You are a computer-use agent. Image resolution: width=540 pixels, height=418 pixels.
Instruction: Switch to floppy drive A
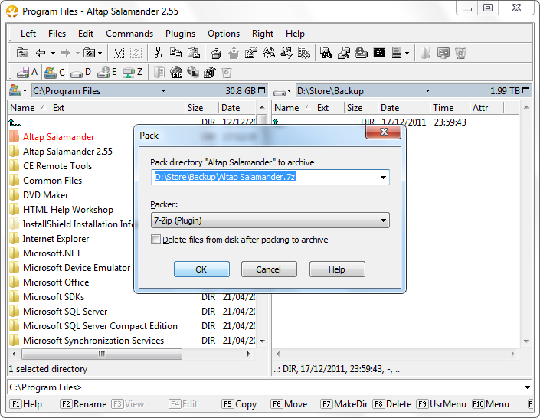coord(28,72)
